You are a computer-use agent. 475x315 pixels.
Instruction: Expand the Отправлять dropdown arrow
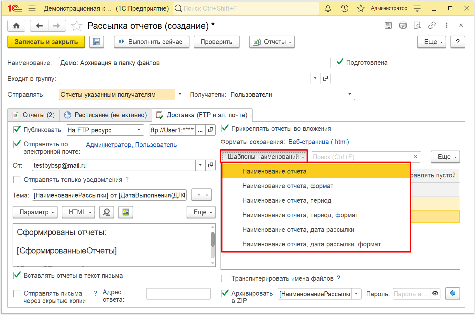180,95
